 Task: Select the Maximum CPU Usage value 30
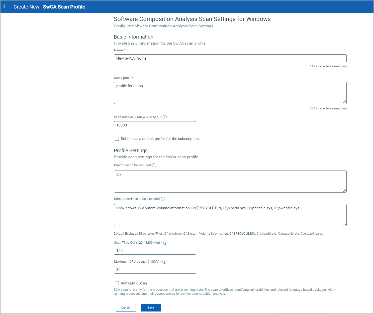(x=155, y=269)
